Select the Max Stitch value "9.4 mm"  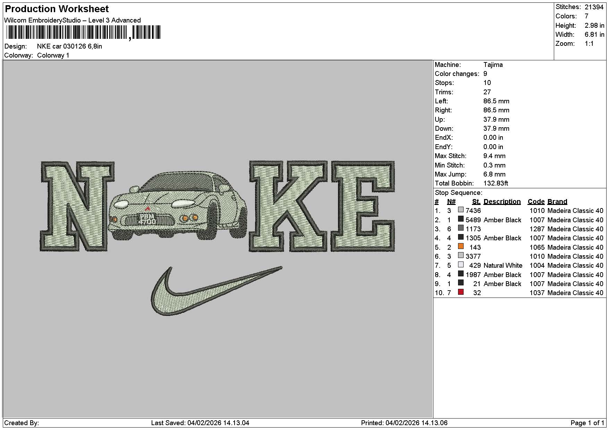pos(494,156)
